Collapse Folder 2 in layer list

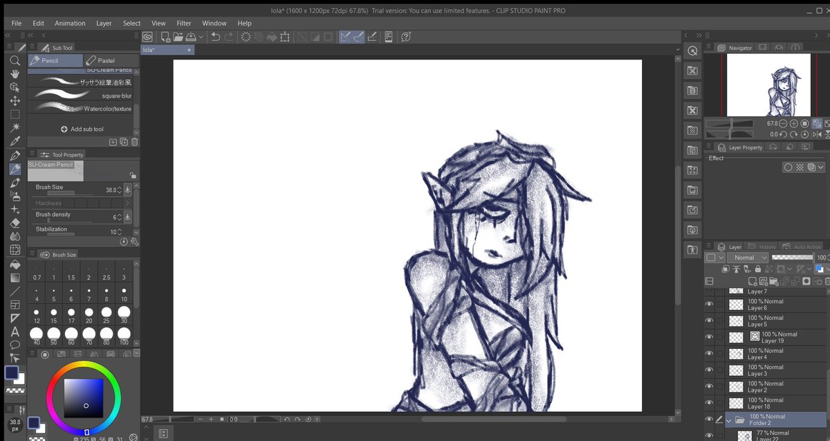click(728, 420)
